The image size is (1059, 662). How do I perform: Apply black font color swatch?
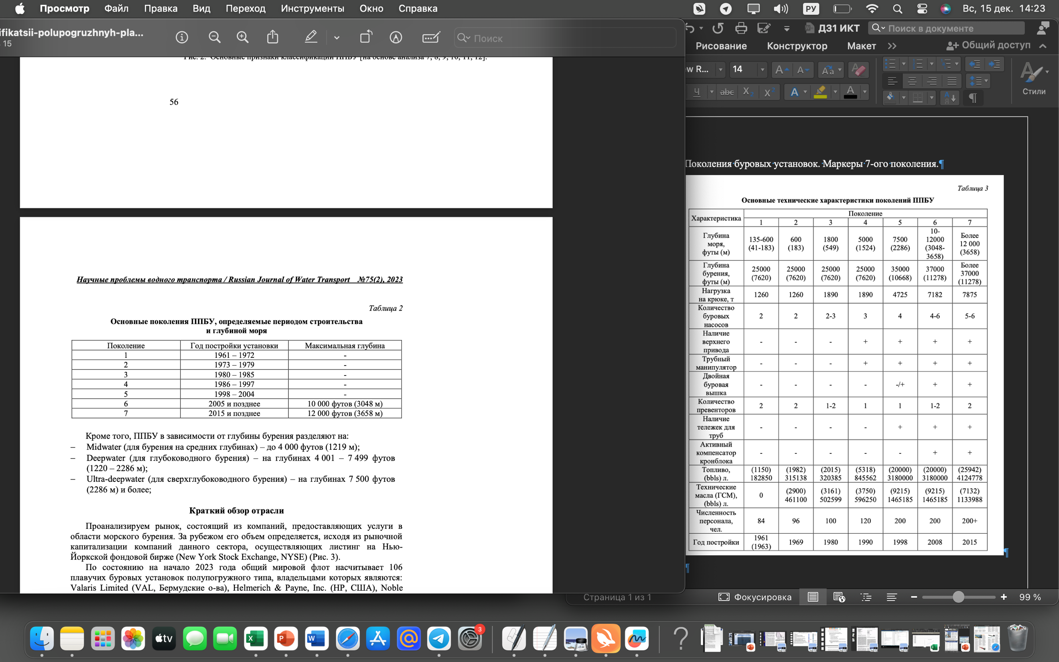tap(850, 92)
